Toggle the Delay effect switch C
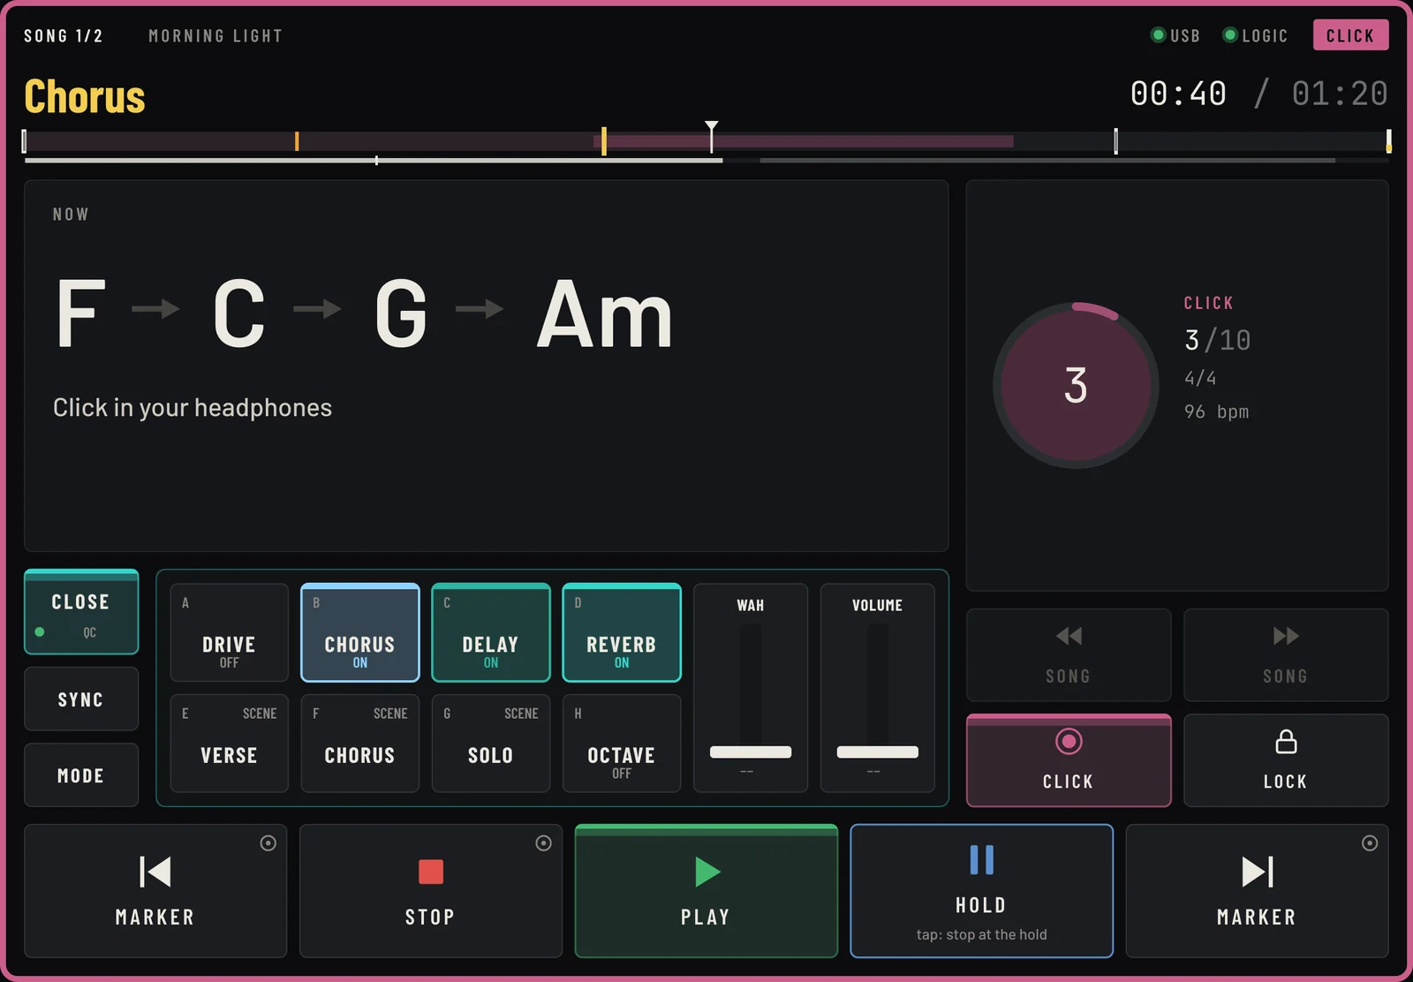 click(491, 632)
